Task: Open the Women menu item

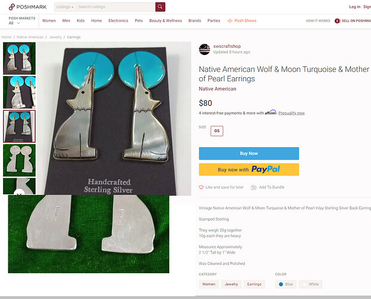Action: 49,21
